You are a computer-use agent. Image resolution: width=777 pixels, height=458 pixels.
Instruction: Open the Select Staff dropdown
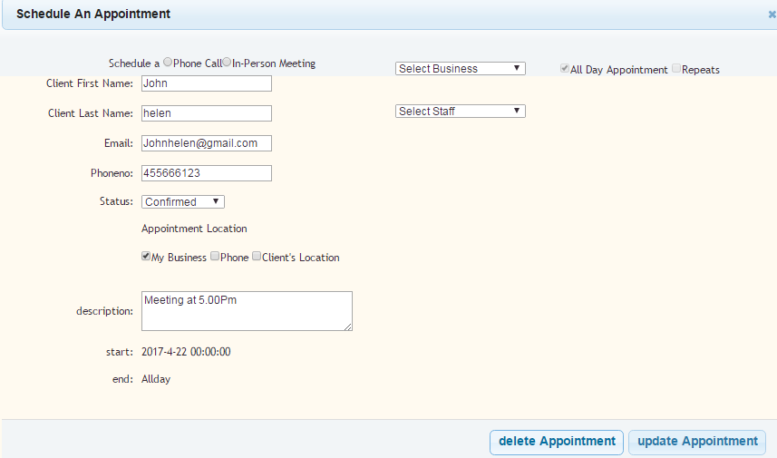(461, 111)
